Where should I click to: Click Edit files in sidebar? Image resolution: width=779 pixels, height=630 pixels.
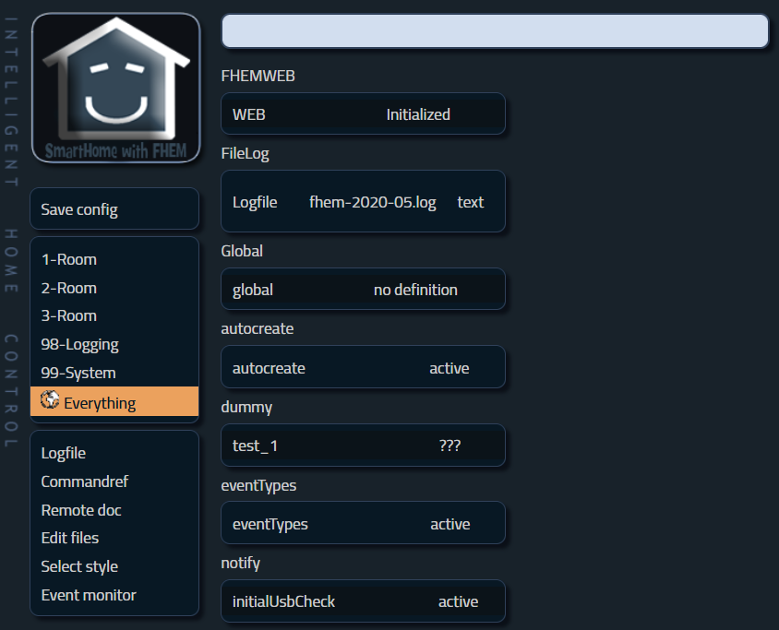70,537
